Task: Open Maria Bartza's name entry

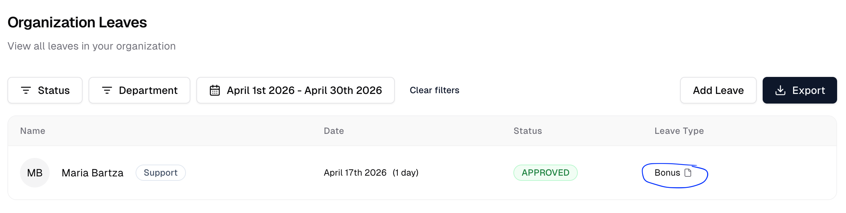Action: pos(93,173)
